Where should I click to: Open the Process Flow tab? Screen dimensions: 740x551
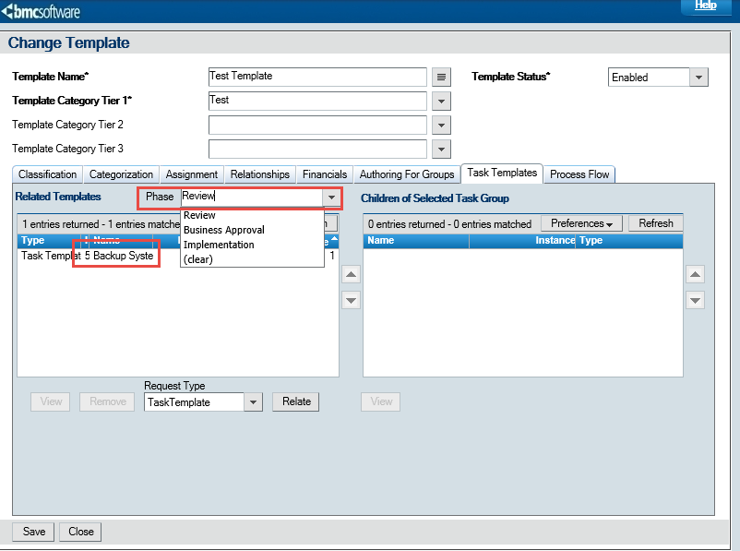[x=579, y=174]
